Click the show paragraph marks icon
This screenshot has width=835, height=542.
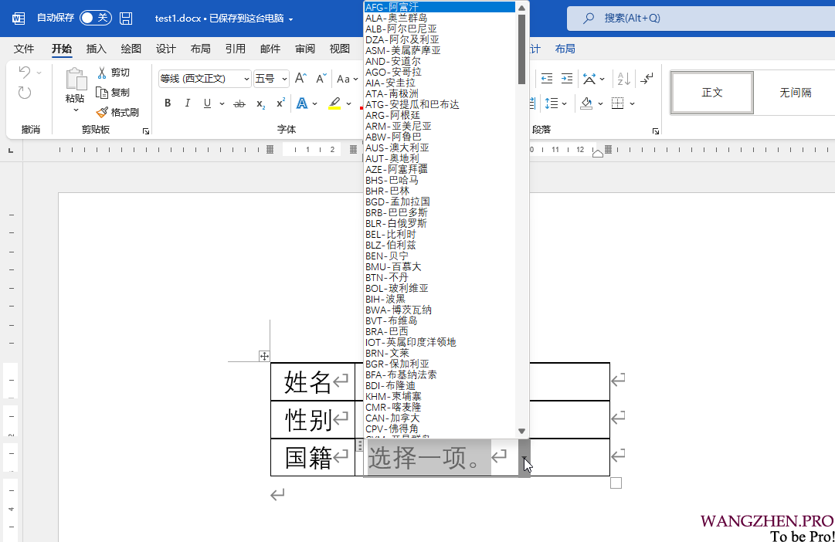click(647, 79)
